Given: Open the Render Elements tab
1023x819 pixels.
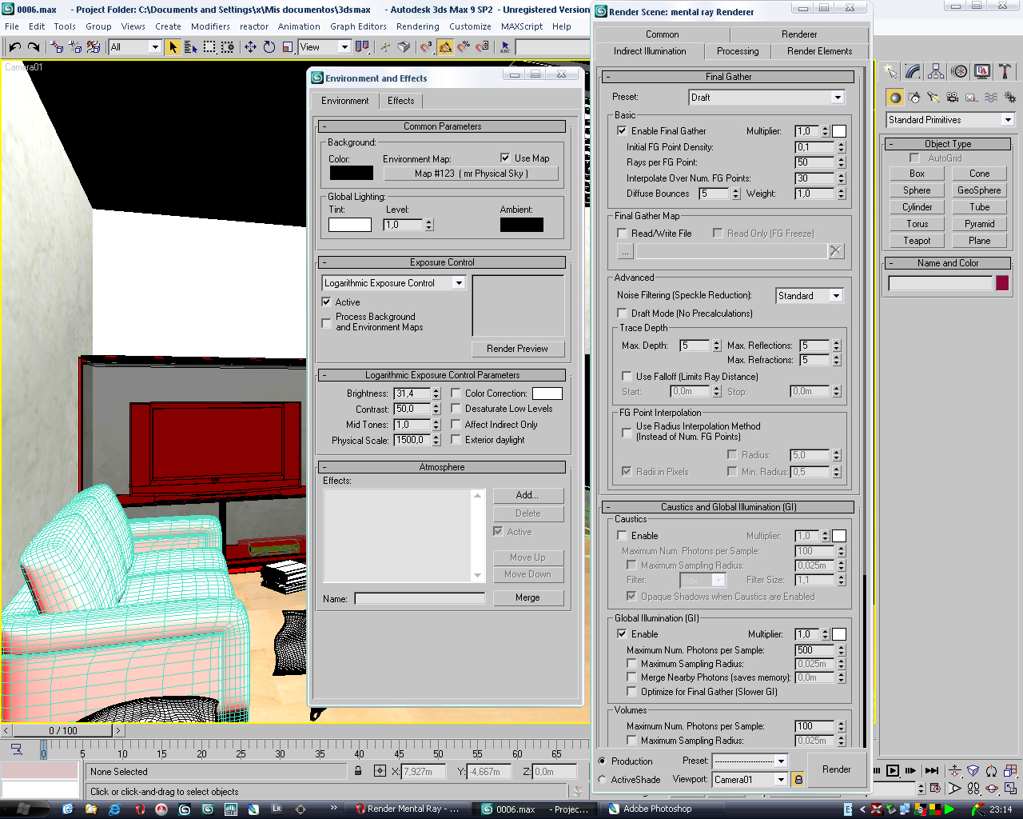Looking at the screenshot, I should point(819,51).
